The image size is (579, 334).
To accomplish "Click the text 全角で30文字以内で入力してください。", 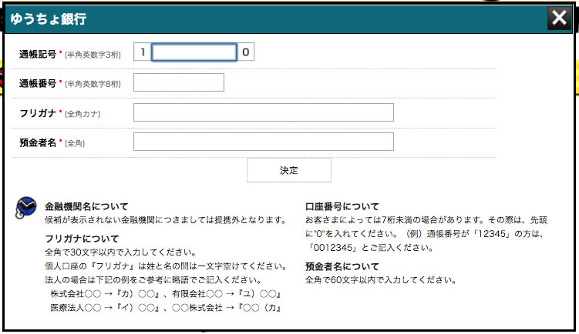I will click(121, 252).
